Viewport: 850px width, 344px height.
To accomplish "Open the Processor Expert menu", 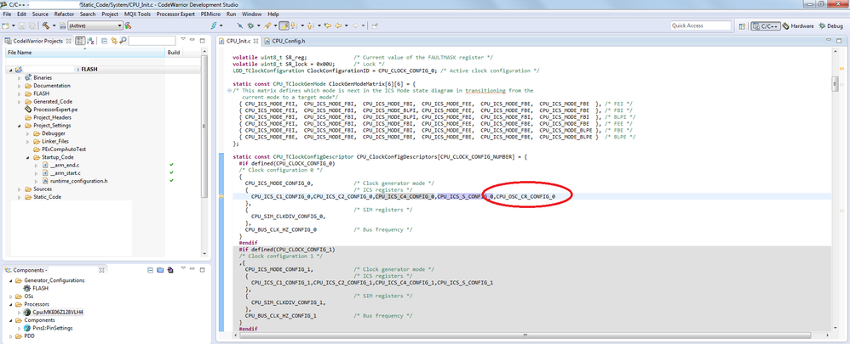I will click(175, 14).
